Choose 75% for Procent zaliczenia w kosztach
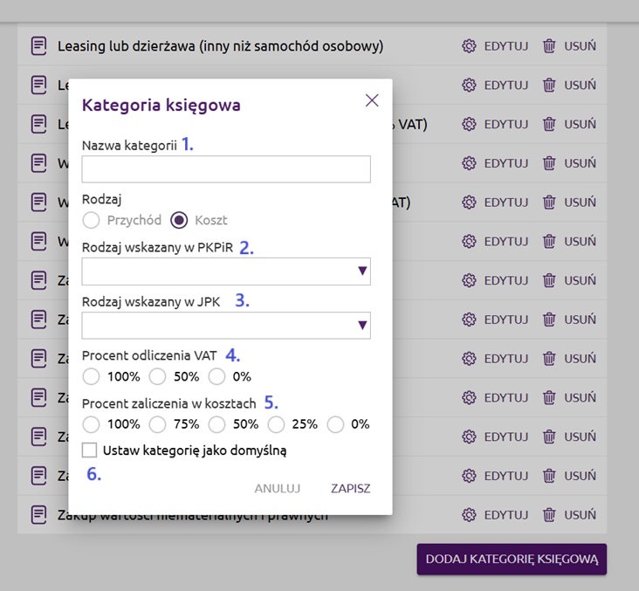Screen dimensions: 639x591 coord(158,424)
